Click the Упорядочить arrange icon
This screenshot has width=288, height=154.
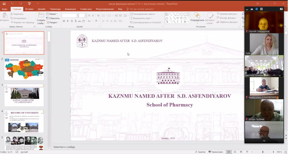point(197,15)
